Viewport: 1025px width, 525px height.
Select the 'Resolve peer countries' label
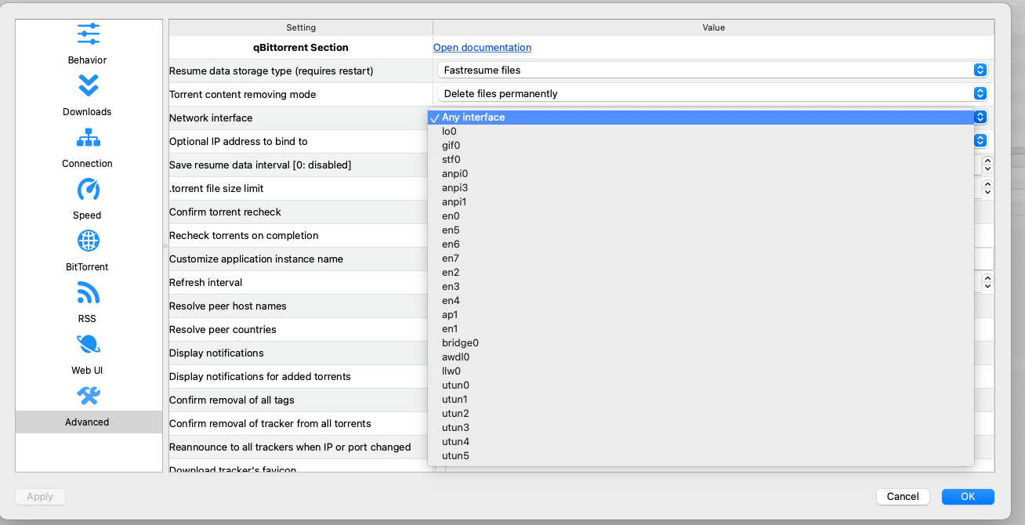click(223, 329)
